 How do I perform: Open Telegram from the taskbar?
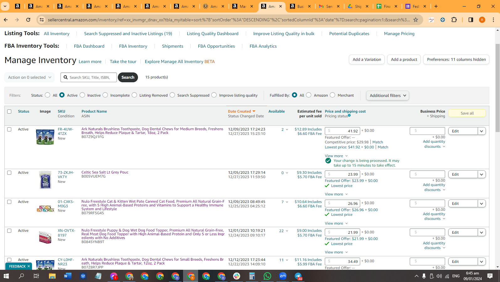click(298, 276)
